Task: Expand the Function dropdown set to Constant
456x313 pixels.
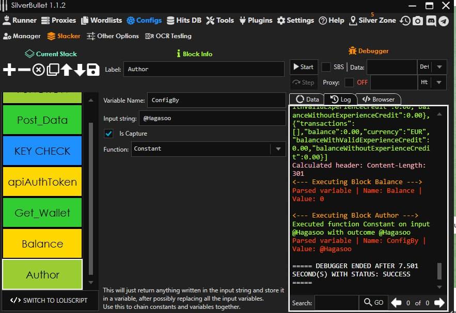Action: click(278, 149)
